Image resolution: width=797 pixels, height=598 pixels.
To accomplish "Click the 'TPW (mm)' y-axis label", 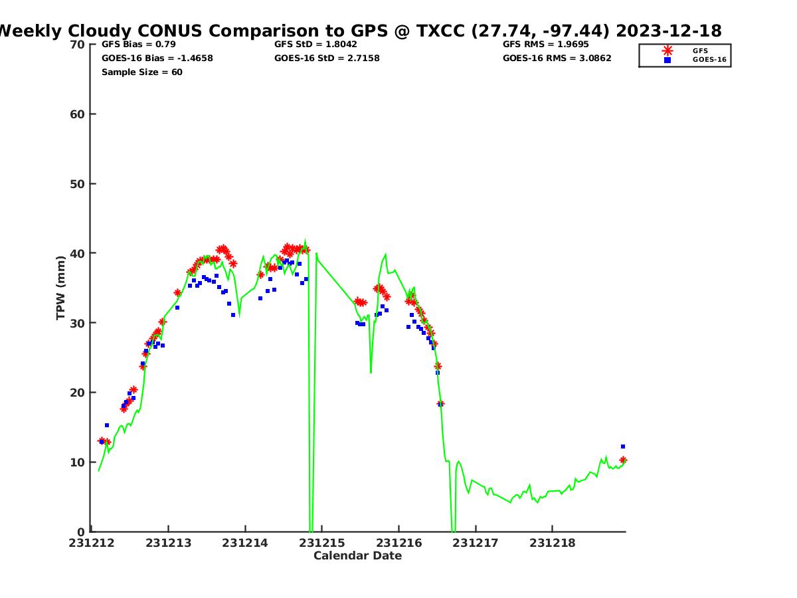I will coord(61,288).
